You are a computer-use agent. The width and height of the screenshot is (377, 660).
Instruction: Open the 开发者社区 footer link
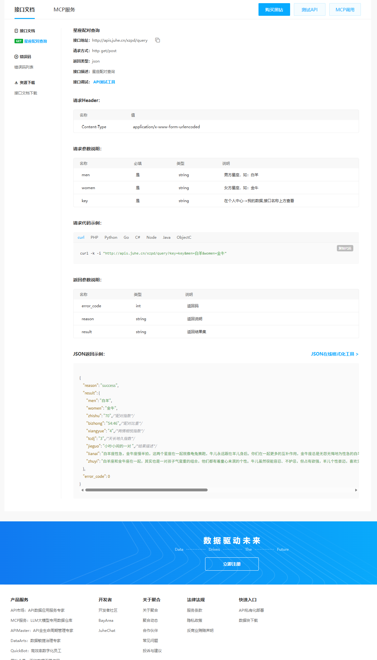[x=108, y=610]
